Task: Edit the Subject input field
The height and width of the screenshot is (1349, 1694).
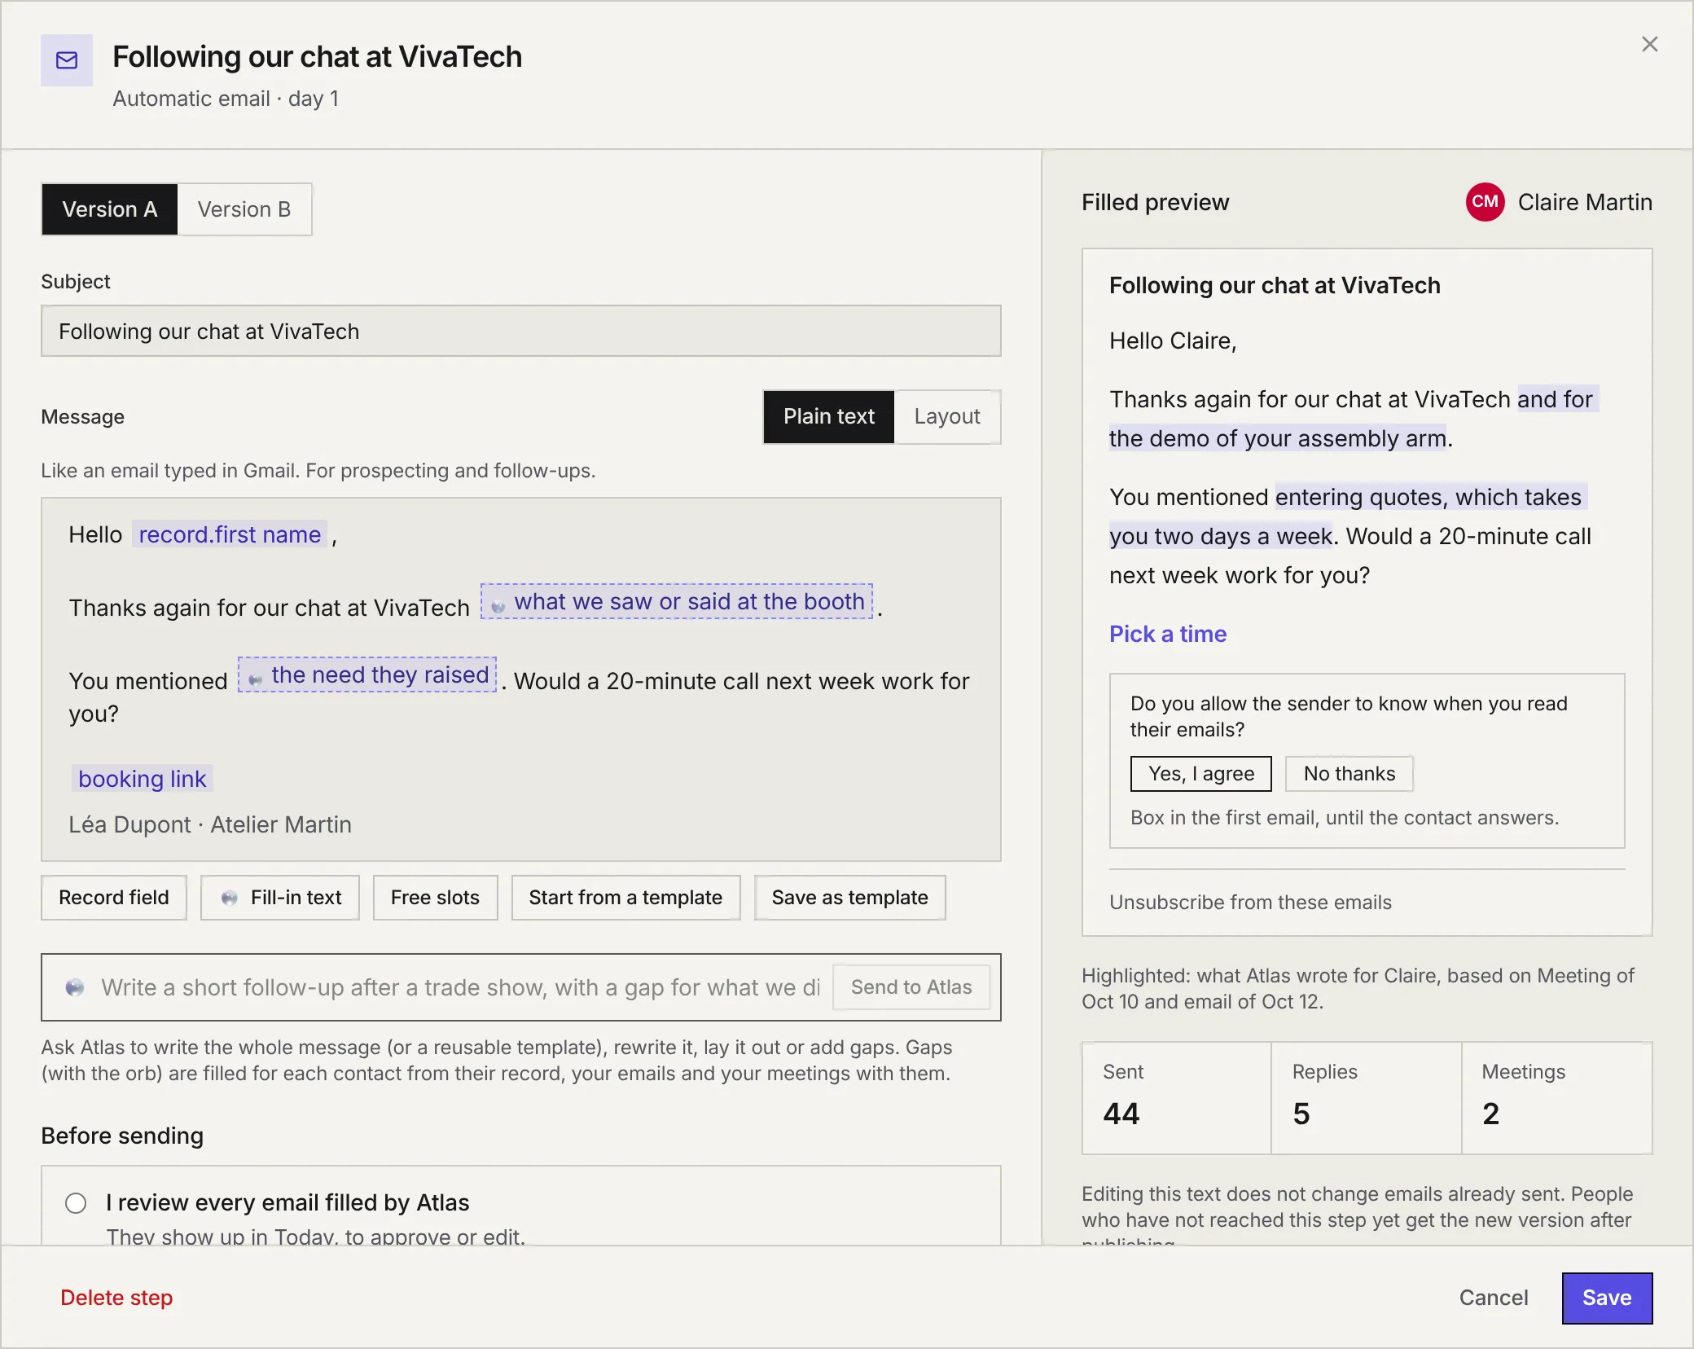Action: pos(521,331)
